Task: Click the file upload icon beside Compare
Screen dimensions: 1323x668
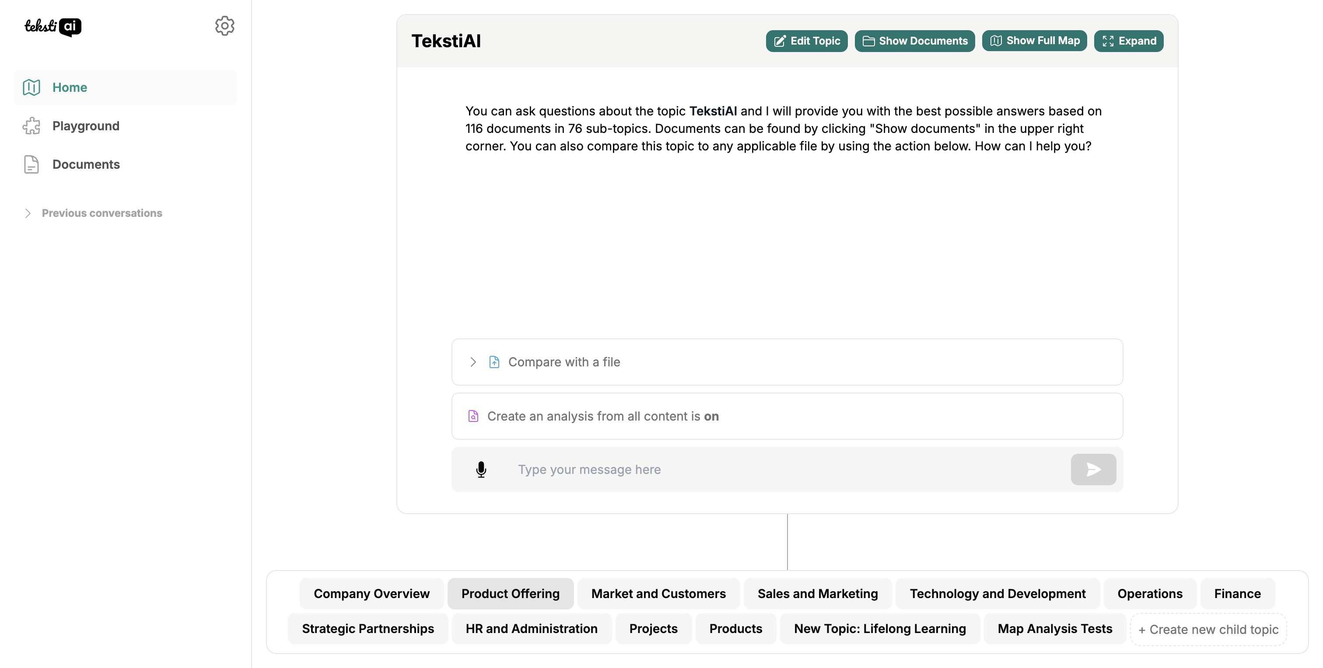Action: 494,362
